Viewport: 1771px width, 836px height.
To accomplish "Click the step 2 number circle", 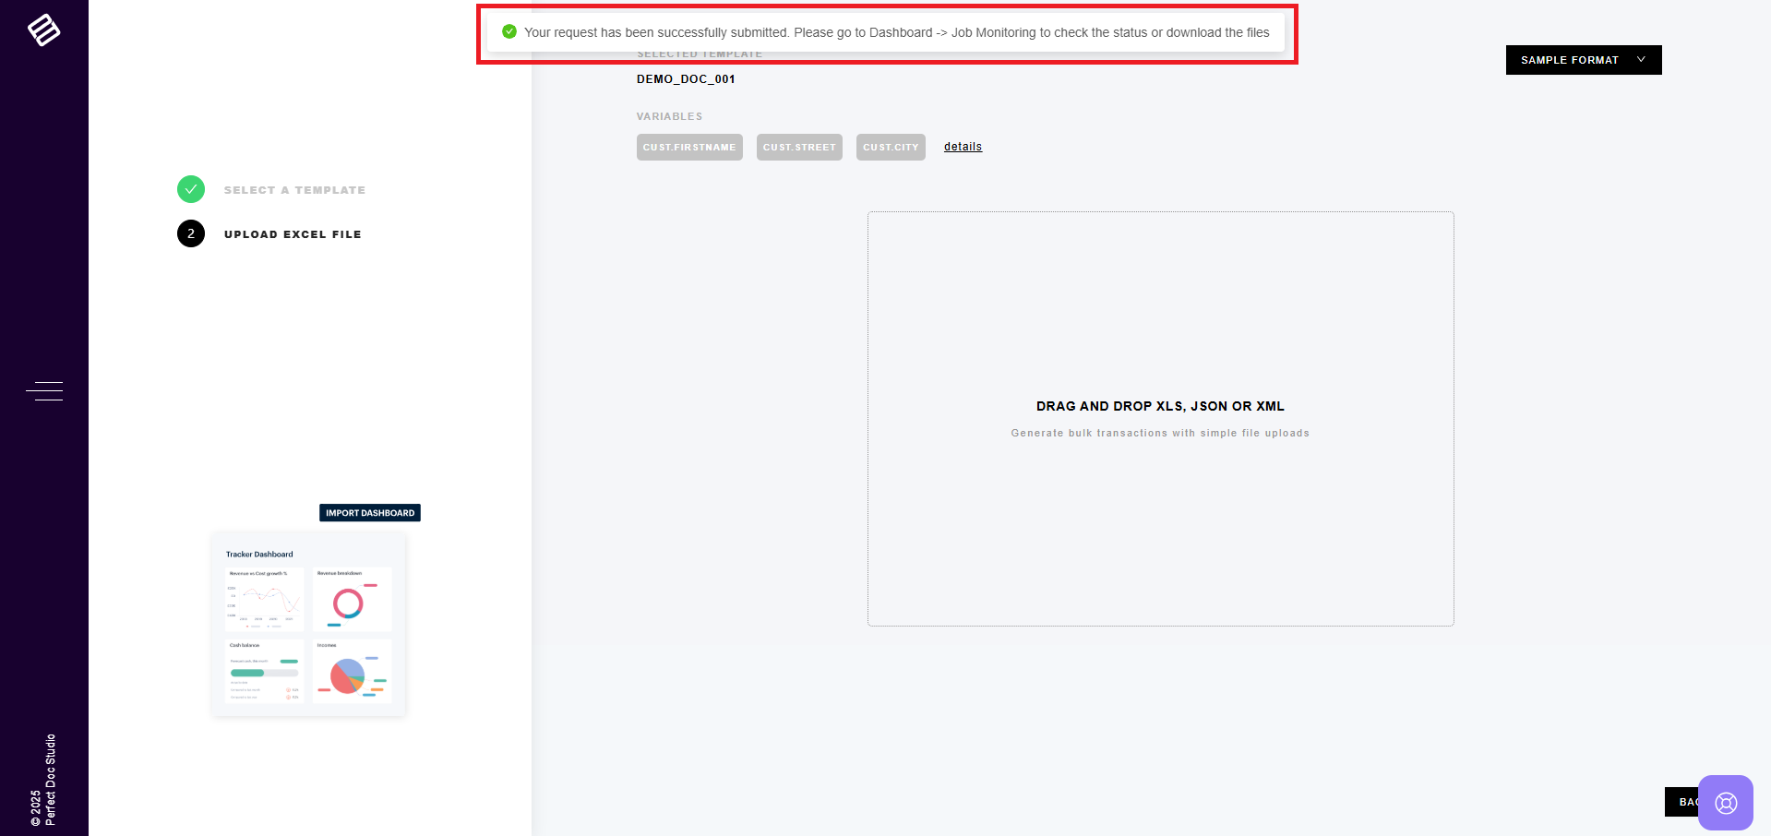I will coord(191,233).
